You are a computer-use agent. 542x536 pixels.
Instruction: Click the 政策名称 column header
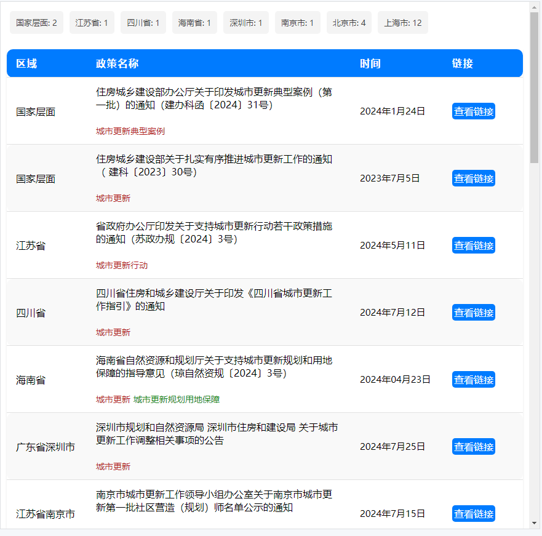(117, 63)
